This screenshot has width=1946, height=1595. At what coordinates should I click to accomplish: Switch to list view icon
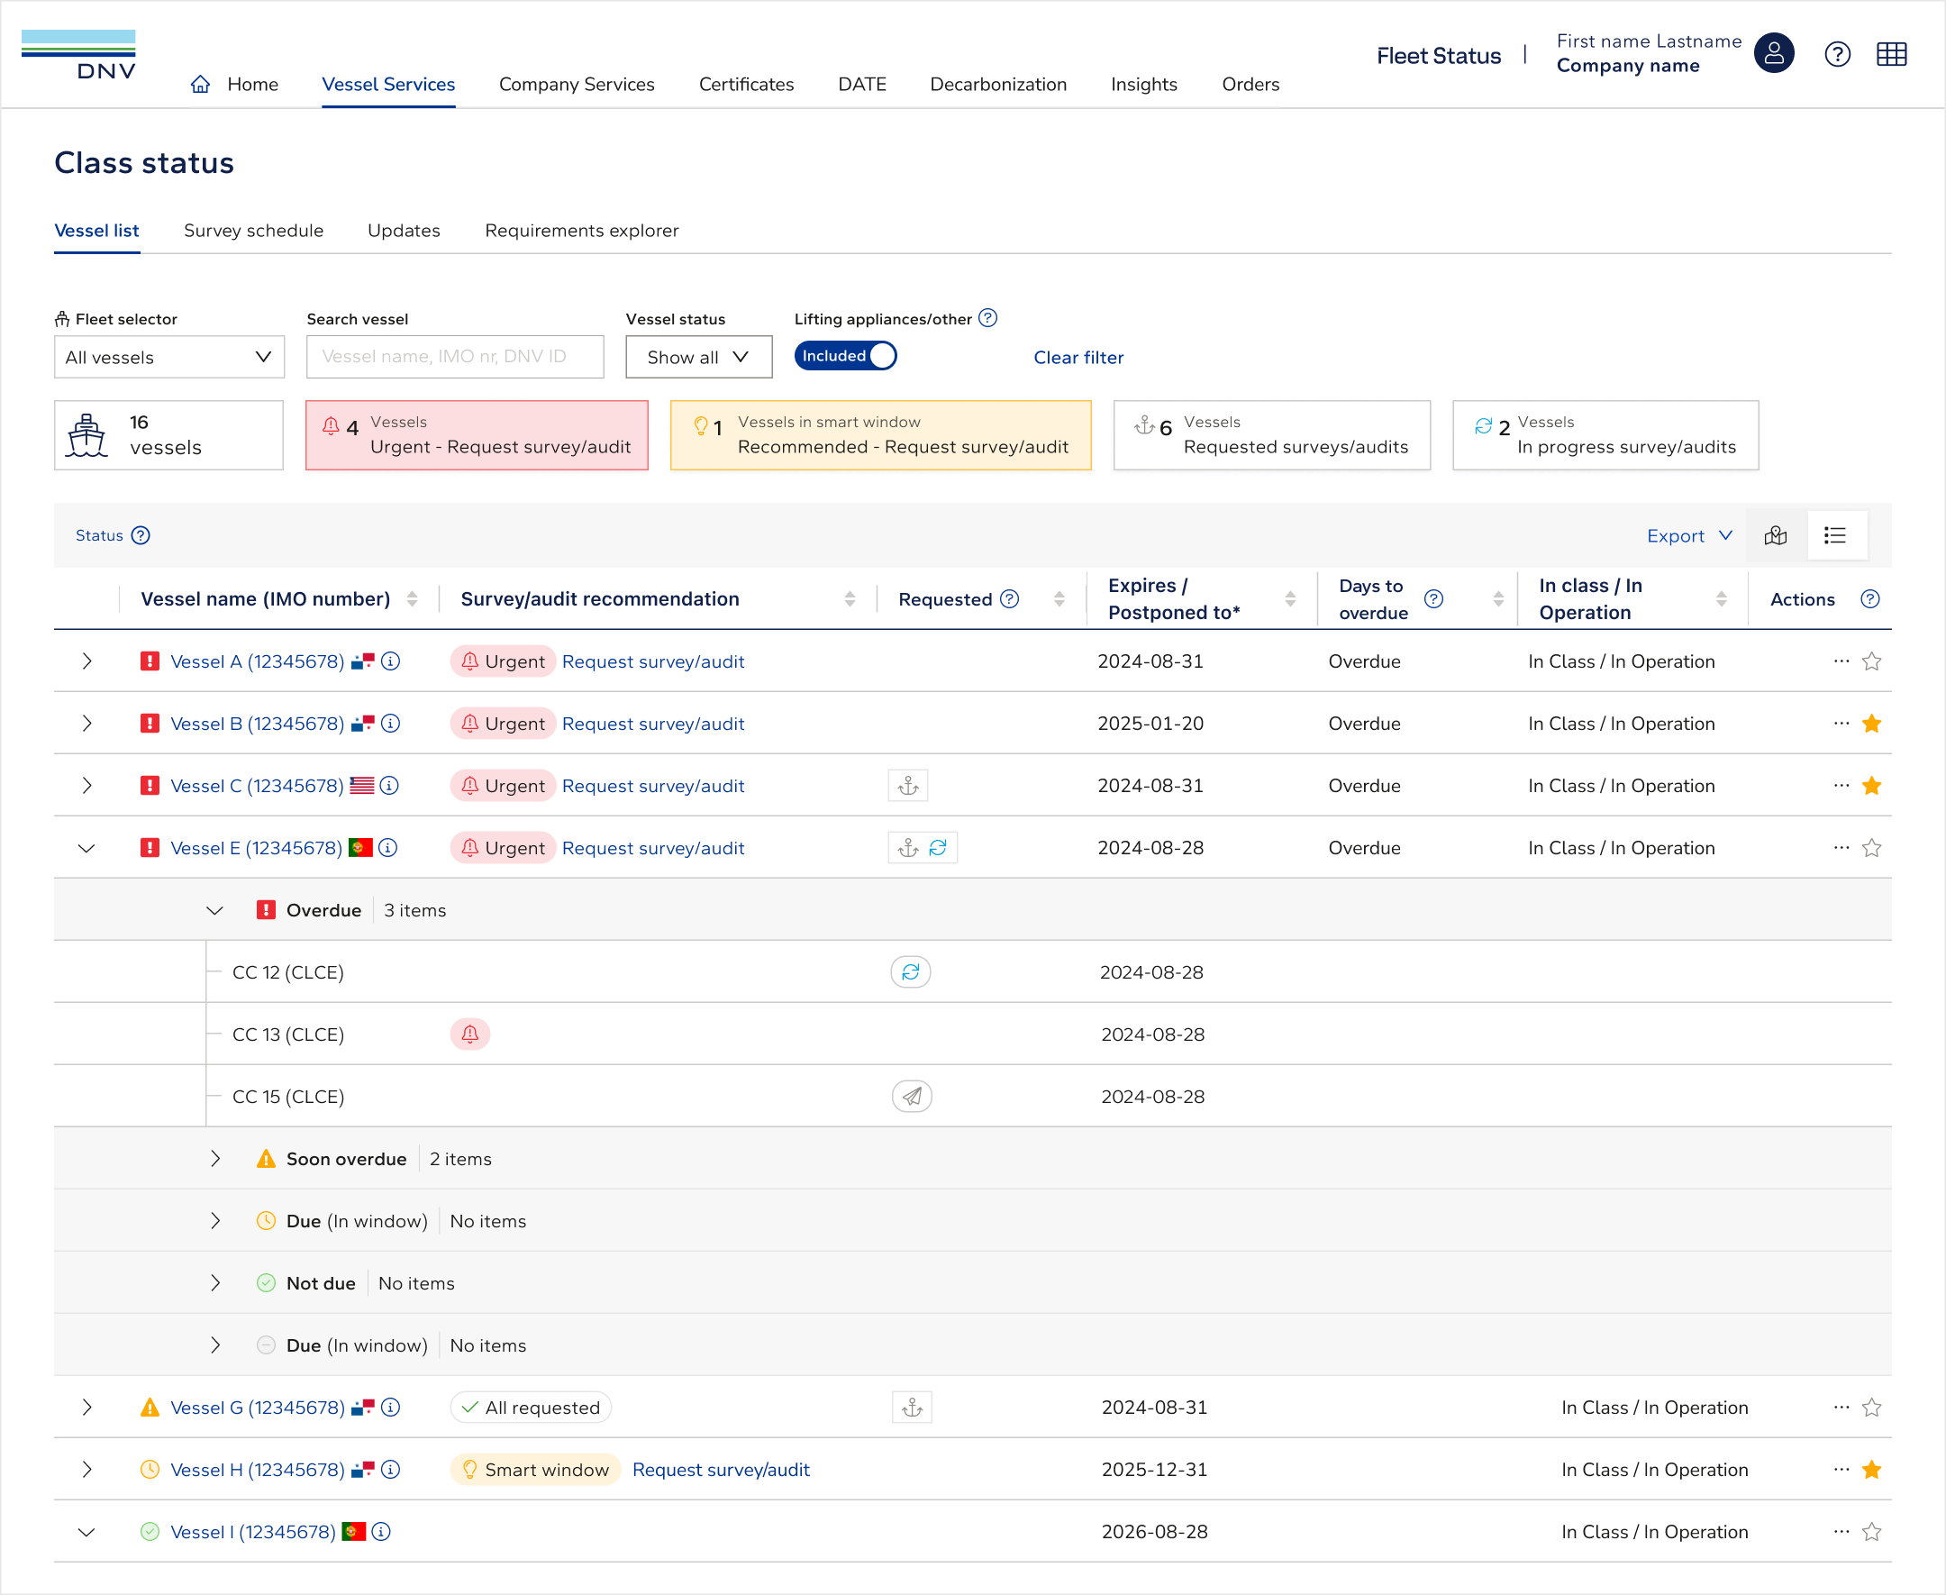click(1835, 535)
